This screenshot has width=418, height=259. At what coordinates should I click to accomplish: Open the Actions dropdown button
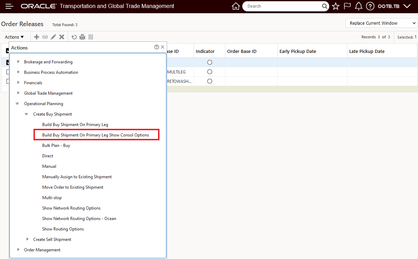[x=14, y=37]
